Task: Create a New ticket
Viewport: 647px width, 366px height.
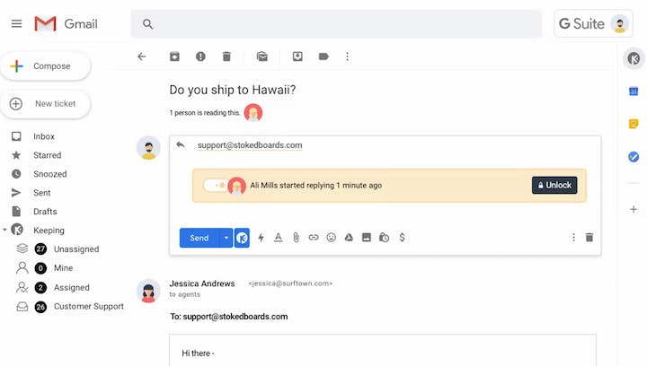Action: (x=46, y=104)
